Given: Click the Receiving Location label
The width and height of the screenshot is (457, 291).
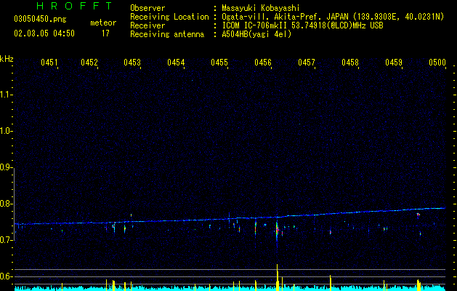Looking at the screenshot, I should coord(169,17).
